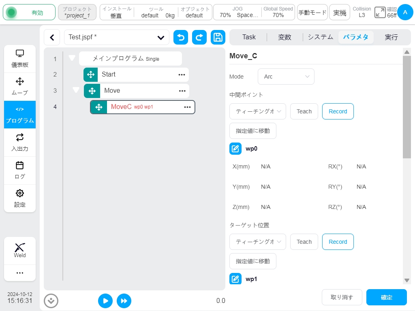
Task: Open Move node options menu
Action: [x=182, y=91]
